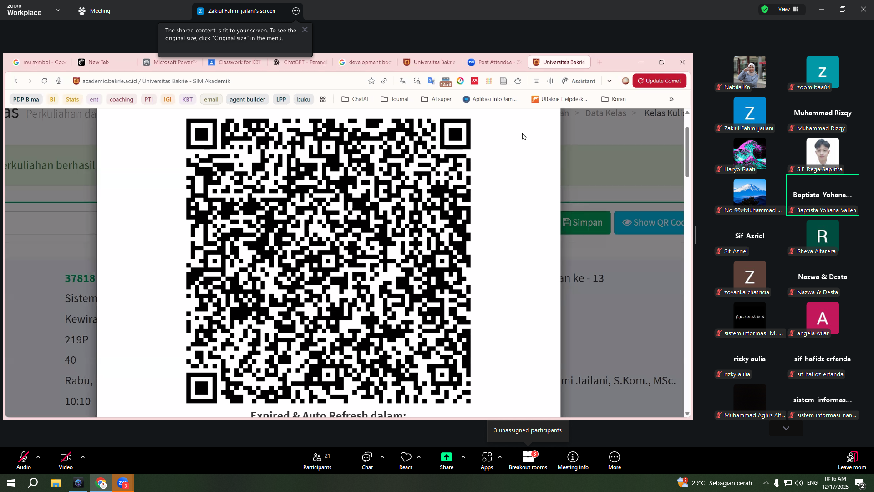Open File Explorer from taskbar
Image resolution: width=874 pixels, height=492 pixels.
(56, 483)
